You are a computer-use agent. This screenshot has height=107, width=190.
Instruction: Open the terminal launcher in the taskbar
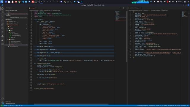[x=36, y=2]
